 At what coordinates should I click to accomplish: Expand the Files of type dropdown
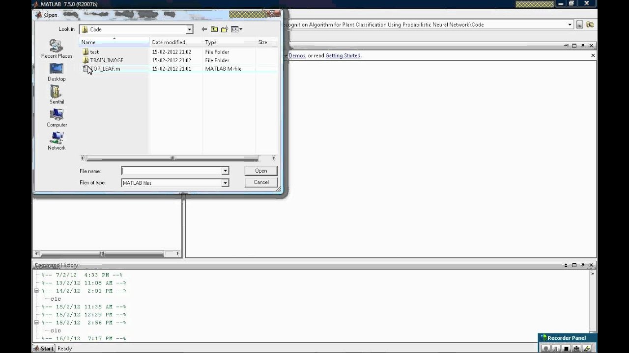[225, 183]
